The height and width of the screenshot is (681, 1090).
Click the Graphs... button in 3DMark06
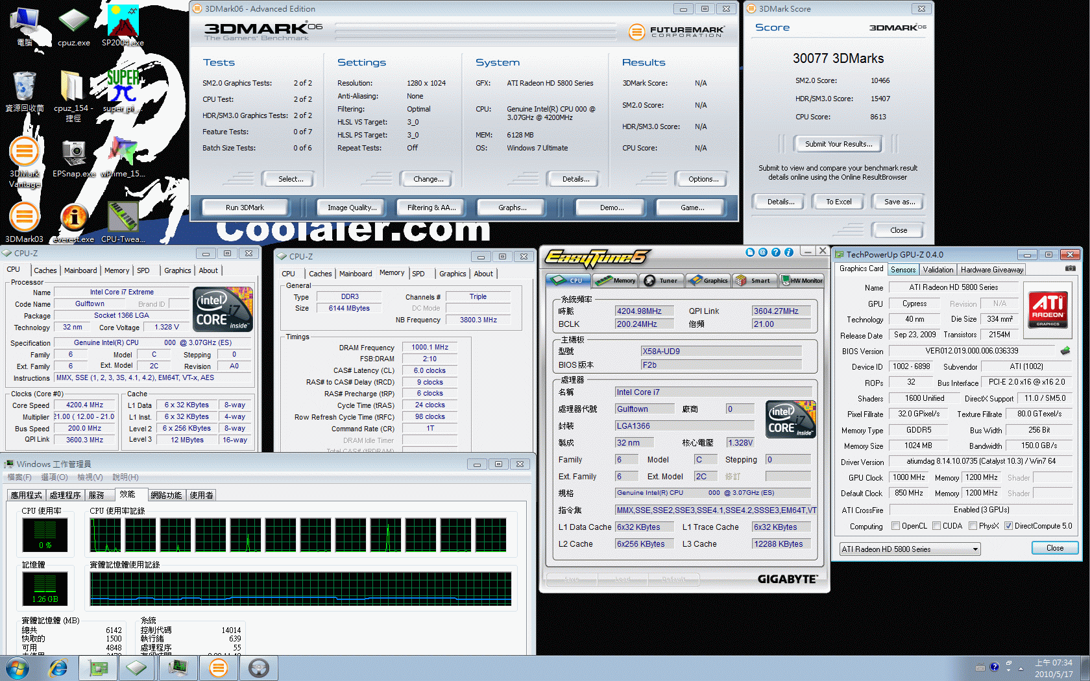pyautogui.click(x=512, y=208)
